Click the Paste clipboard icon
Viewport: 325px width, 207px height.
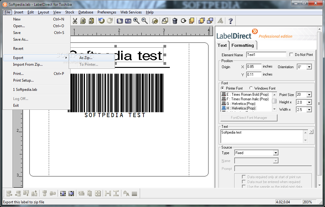coord(91,21)
